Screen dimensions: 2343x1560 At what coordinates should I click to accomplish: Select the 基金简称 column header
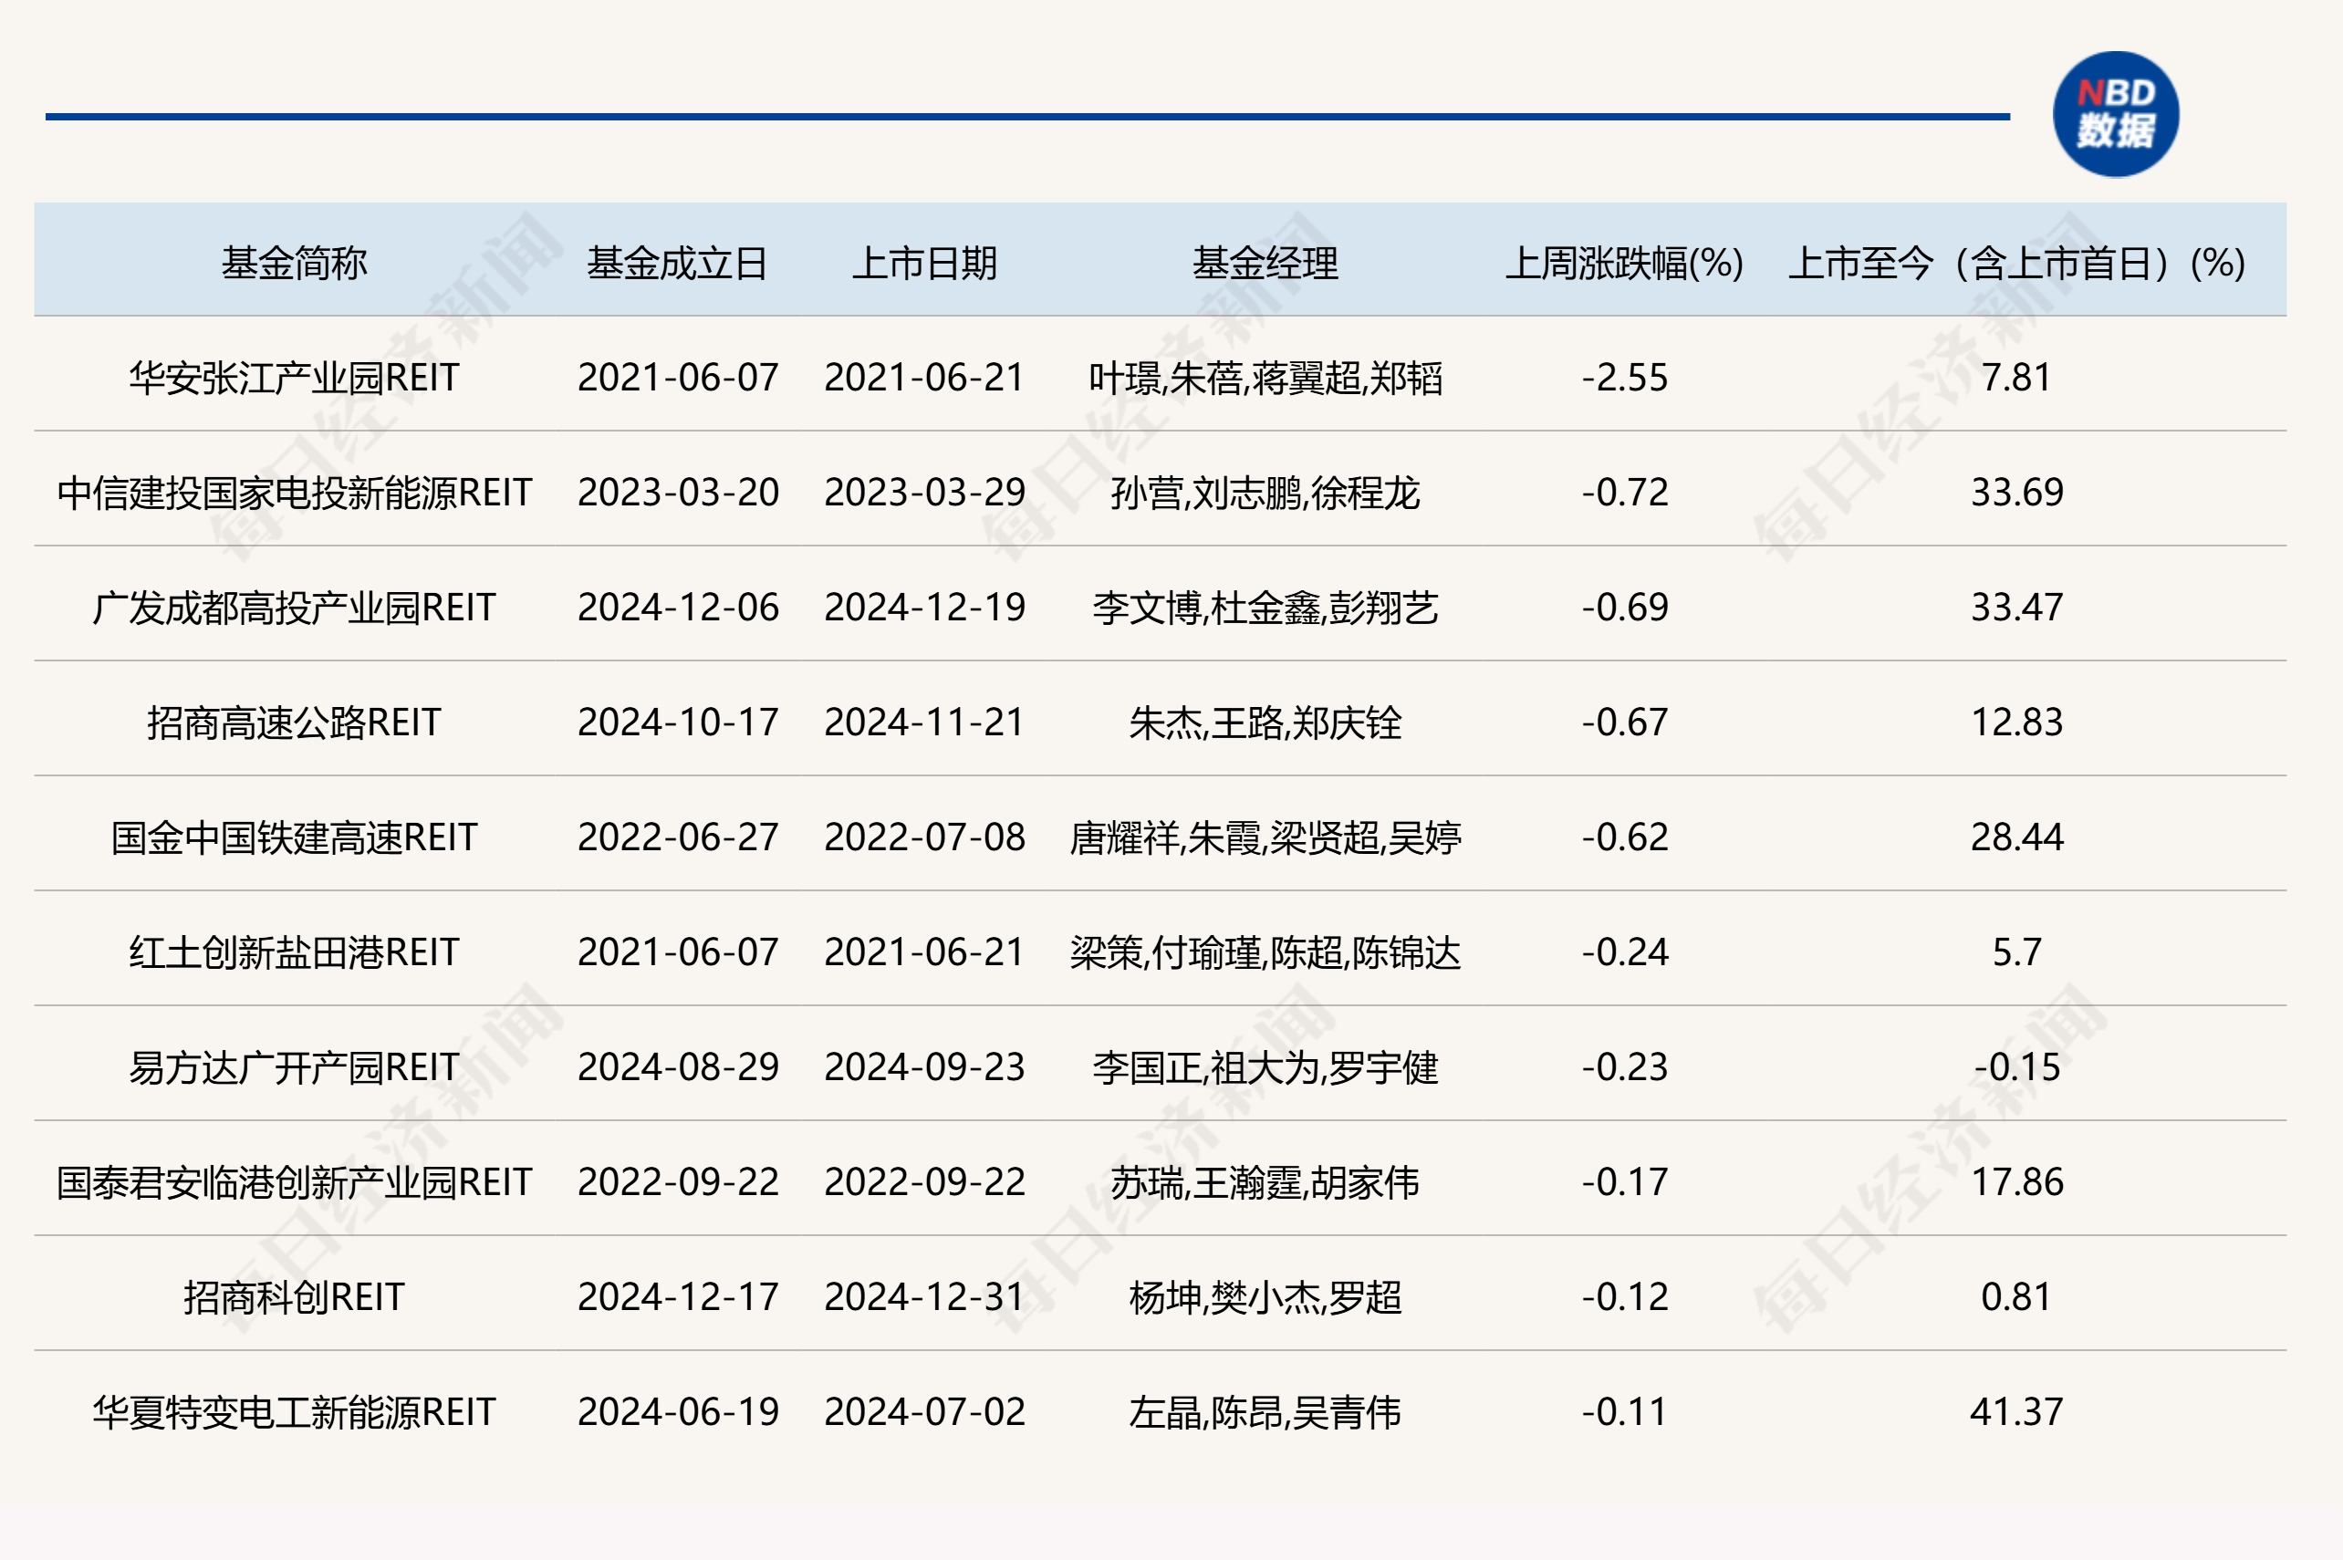coord(294,264)
